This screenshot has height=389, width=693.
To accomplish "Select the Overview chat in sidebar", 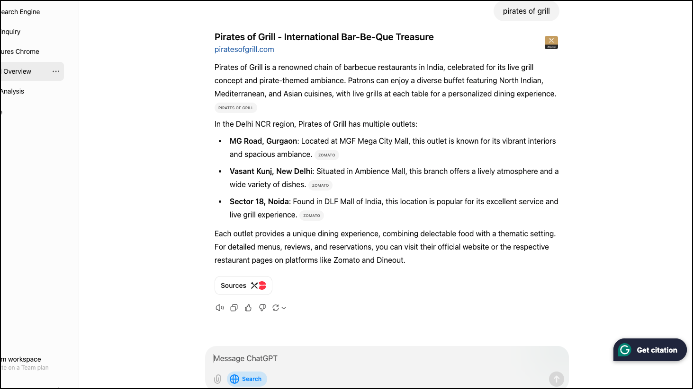I will tap(32, 71).
